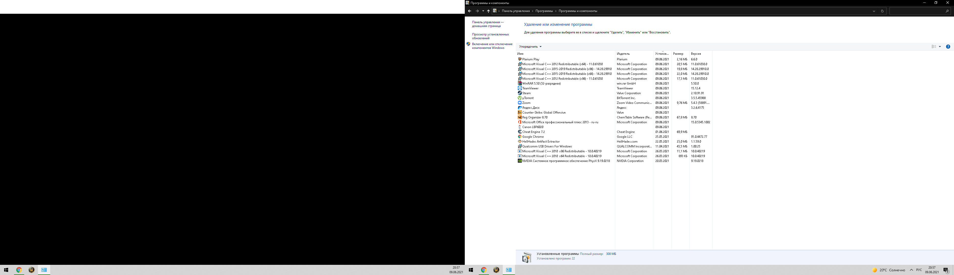Open Chrome on left monitor taskbar
Image resolution: width=954 pixels, height=275 pixels.
(19, 270)
